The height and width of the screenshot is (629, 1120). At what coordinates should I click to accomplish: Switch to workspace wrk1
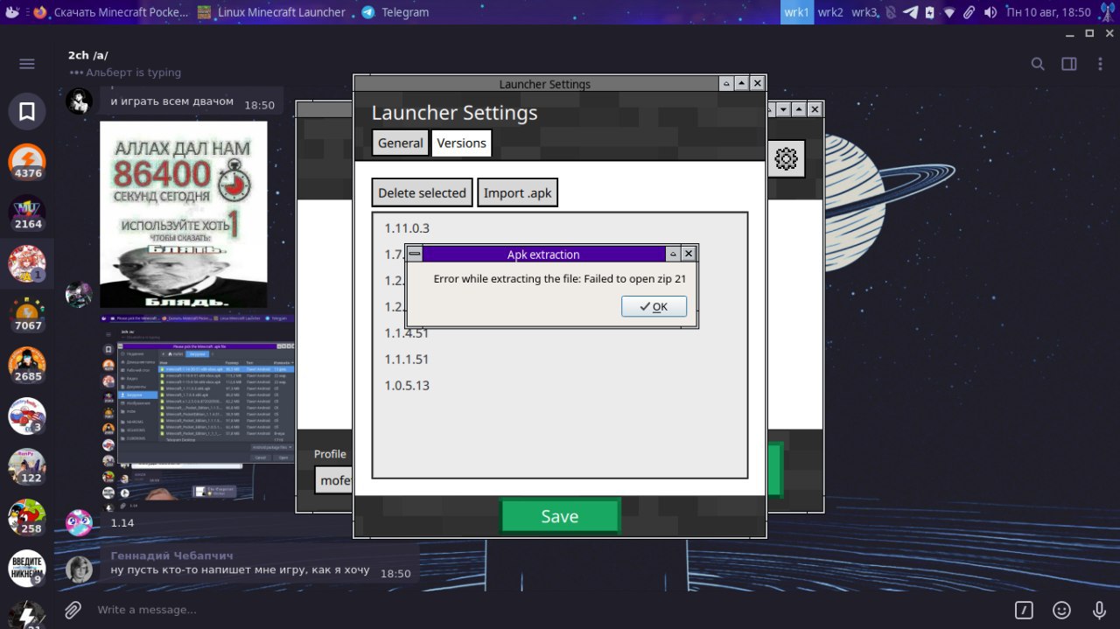tap(797, 12)
